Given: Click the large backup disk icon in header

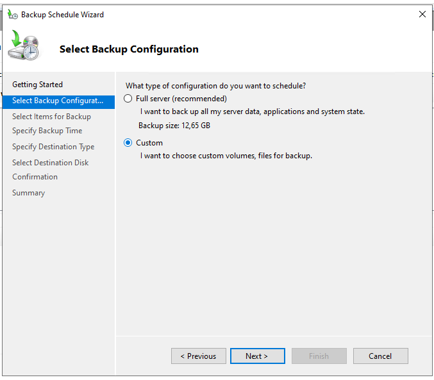Looking at the screenshot, I should [x=24, y=47].
